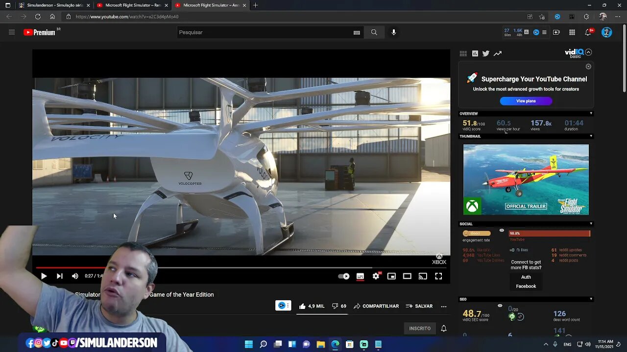Viewport: 627px width, 352px height.
Task: Collapse the OVERVIEW section
Action: [591, 113]
